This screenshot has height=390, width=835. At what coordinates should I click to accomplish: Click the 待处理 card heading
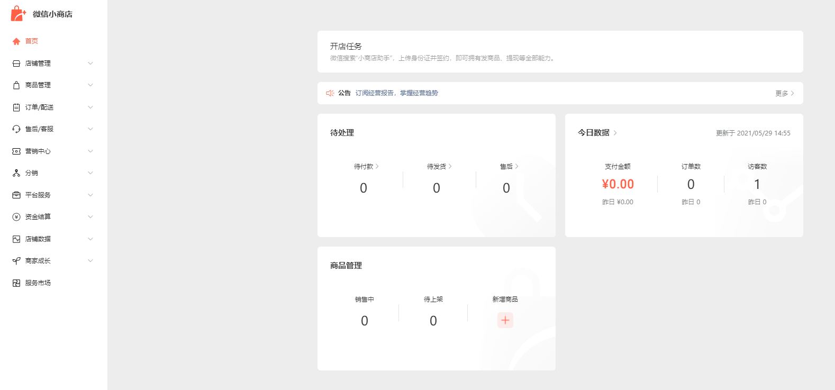(x=342, y=133)
